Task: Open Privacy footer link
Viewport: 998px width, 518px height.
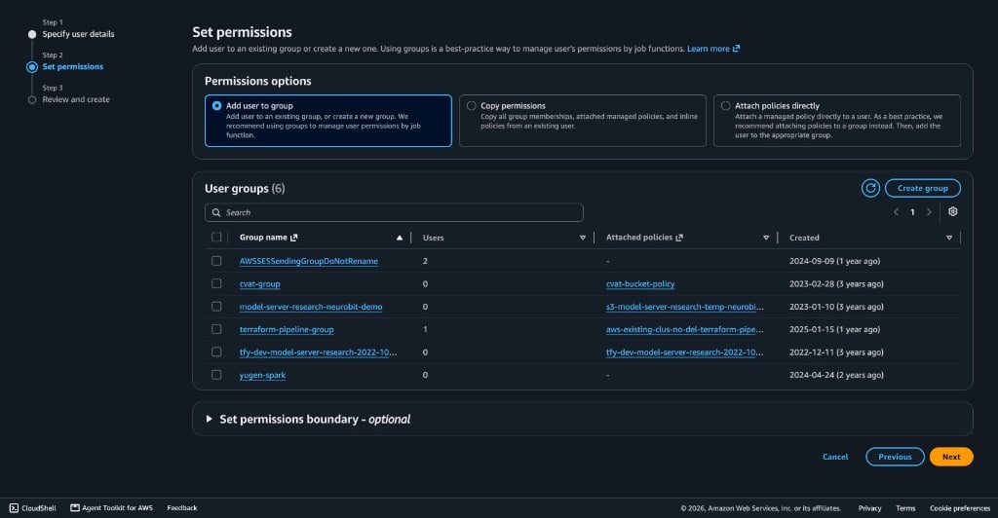Action: (869, 508)
